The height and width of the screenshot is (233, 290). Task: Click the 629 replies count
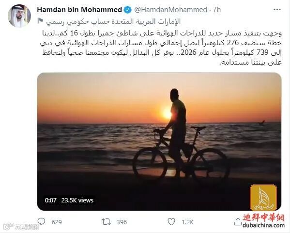(x=57, y=222)
